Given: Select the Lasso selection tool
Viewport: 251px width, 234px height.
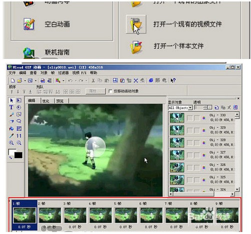Looking at the screenshot, I should [x=19, y=121].
